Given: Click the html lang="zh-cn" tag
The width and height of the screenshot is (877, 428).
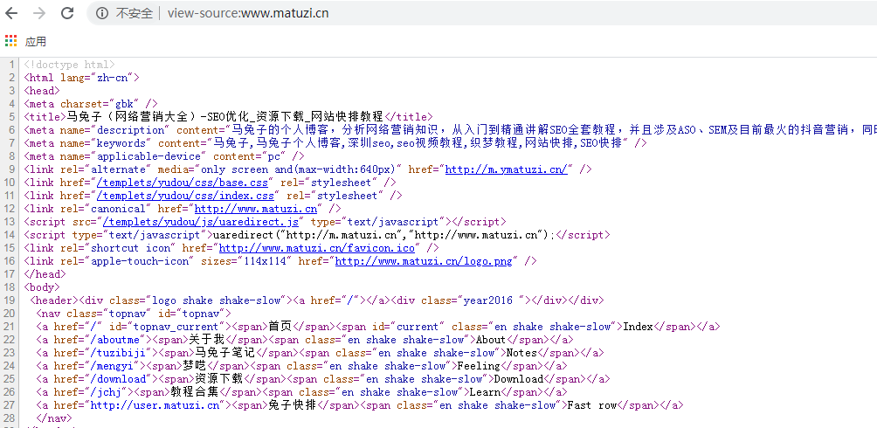Looking at the screenshot, I should pyautogui.click(x=81, y=77).
